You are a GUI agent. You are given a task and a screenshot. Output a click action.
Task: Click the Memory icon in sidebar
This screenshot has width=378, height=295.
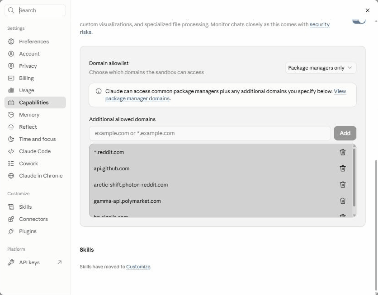[x=11, y=115]
